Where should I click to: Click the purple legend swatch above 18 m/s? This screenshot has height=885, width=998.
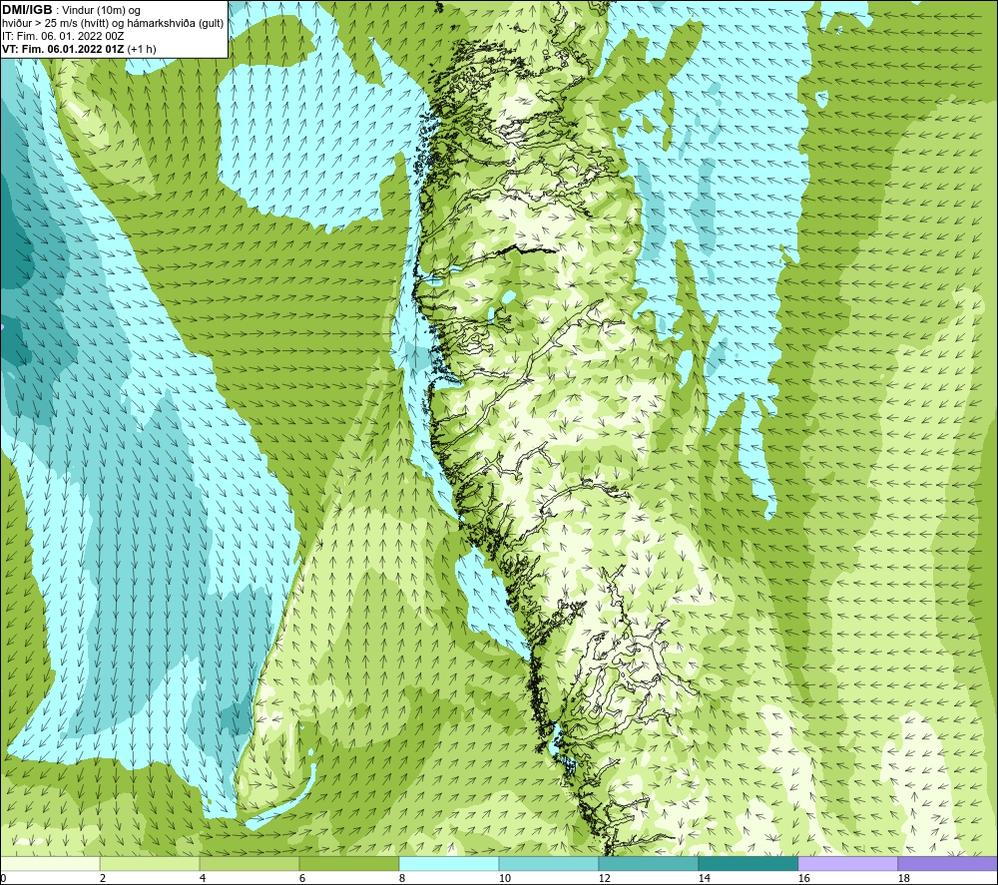click(948, 863)
